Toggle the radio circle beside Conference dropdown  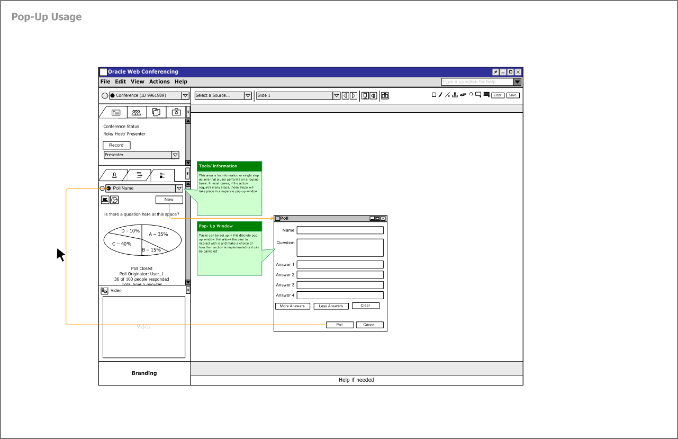pyautogui.click(x=105, y=96)
